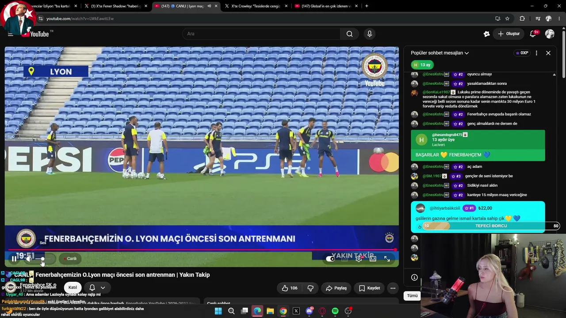Switch to the Global'in en çok izlenen tab
The height and width of the screenshot is (318, 566).
pyautogui.click(x=326, y=6)
